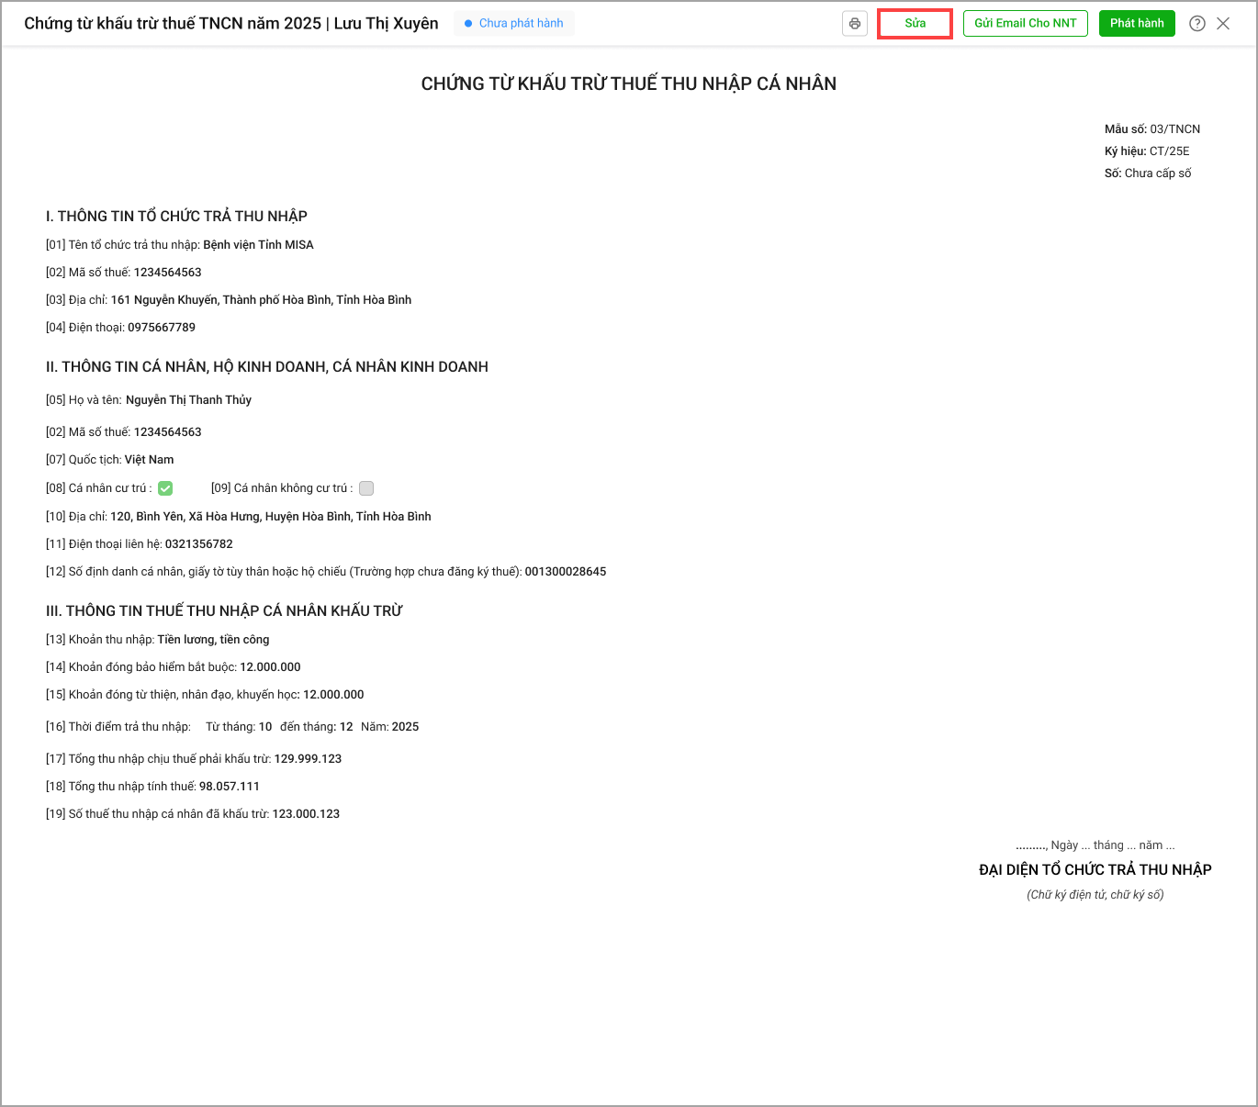Click the Số: Chưa cấp số text
1258x1107 pixels.
1147,173
